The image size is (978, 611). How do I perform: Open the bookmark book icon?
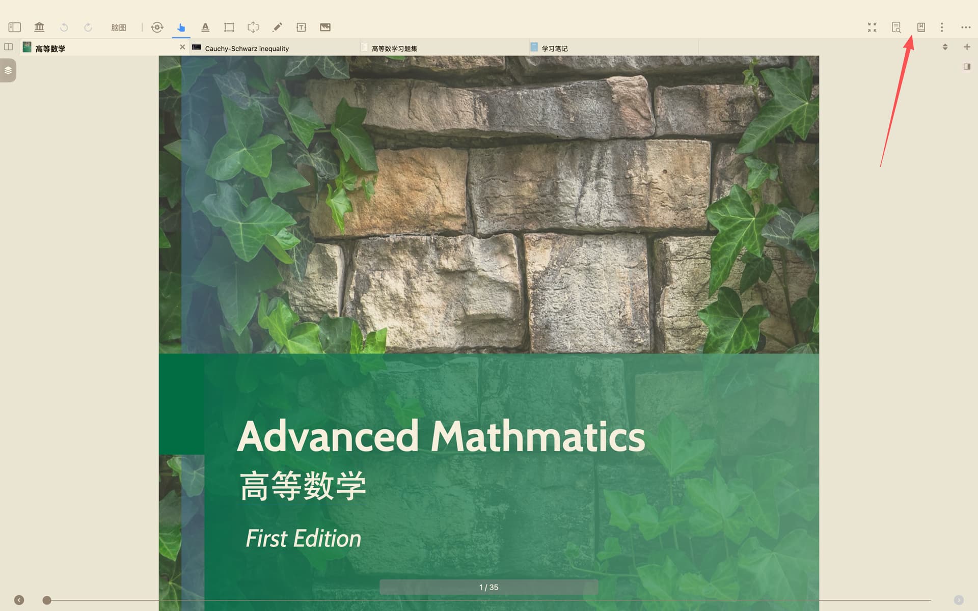(x=921, y=27)
